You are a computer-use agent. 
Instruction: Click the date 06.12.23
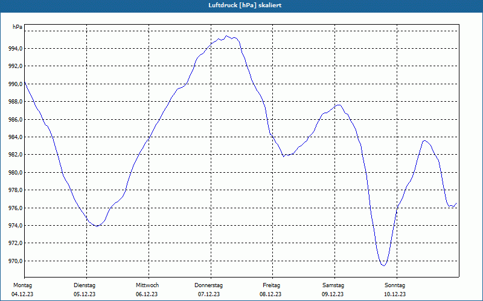[147, 294]
